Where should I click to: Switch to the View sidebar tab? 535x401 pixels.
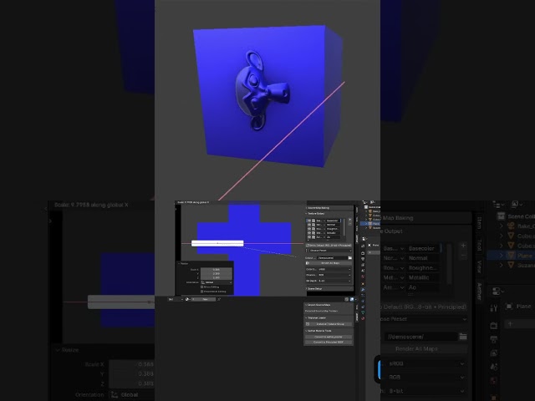coord(357,228)
